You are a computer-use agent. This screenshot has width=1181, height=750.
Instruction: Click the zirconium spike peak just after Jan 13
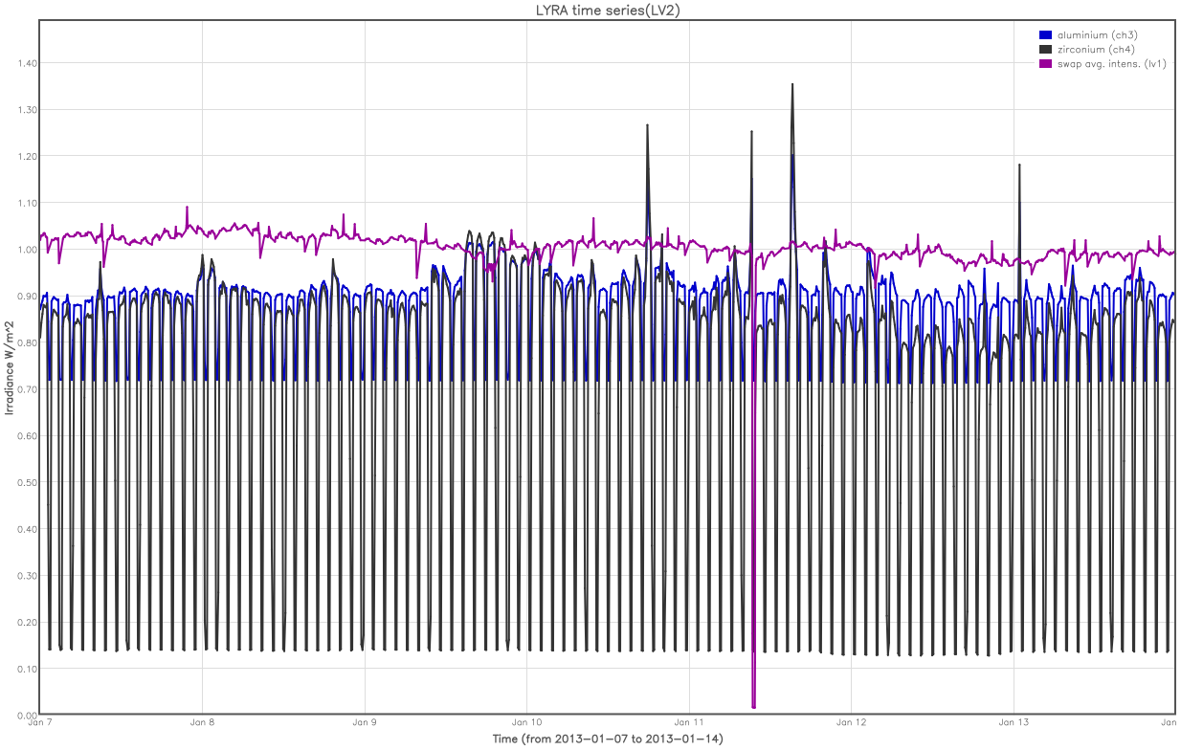coord(1019,165)
